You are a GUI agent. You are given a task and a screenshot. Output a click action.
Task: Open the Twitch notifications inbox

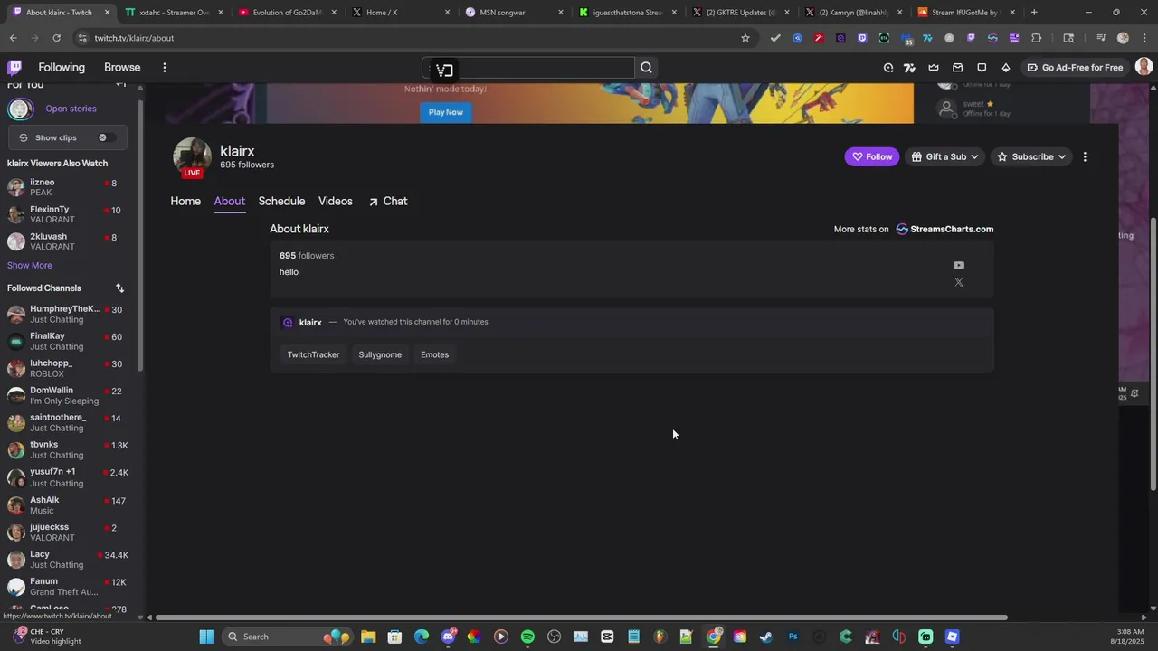tap(957, 68)
